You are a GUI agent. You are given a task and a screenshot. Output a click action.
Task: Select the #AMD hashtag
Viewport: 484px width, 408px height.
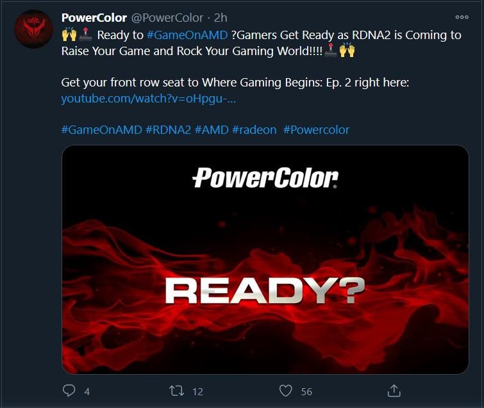point(212,130)
